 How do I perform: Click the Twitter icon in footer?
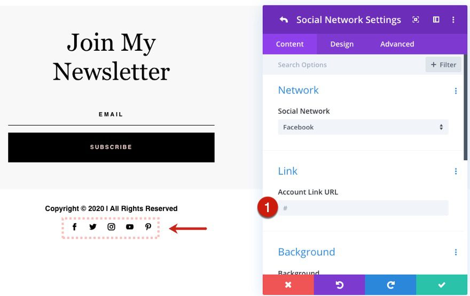pos(93,227)
